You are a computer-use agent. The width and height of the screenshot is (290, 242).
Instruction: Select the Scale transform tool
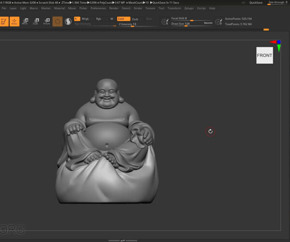click(36, 21)
